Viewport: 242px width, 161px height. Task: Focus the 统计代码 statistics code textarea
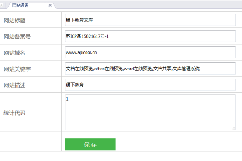pyautogui.click(x=150, y=113)
